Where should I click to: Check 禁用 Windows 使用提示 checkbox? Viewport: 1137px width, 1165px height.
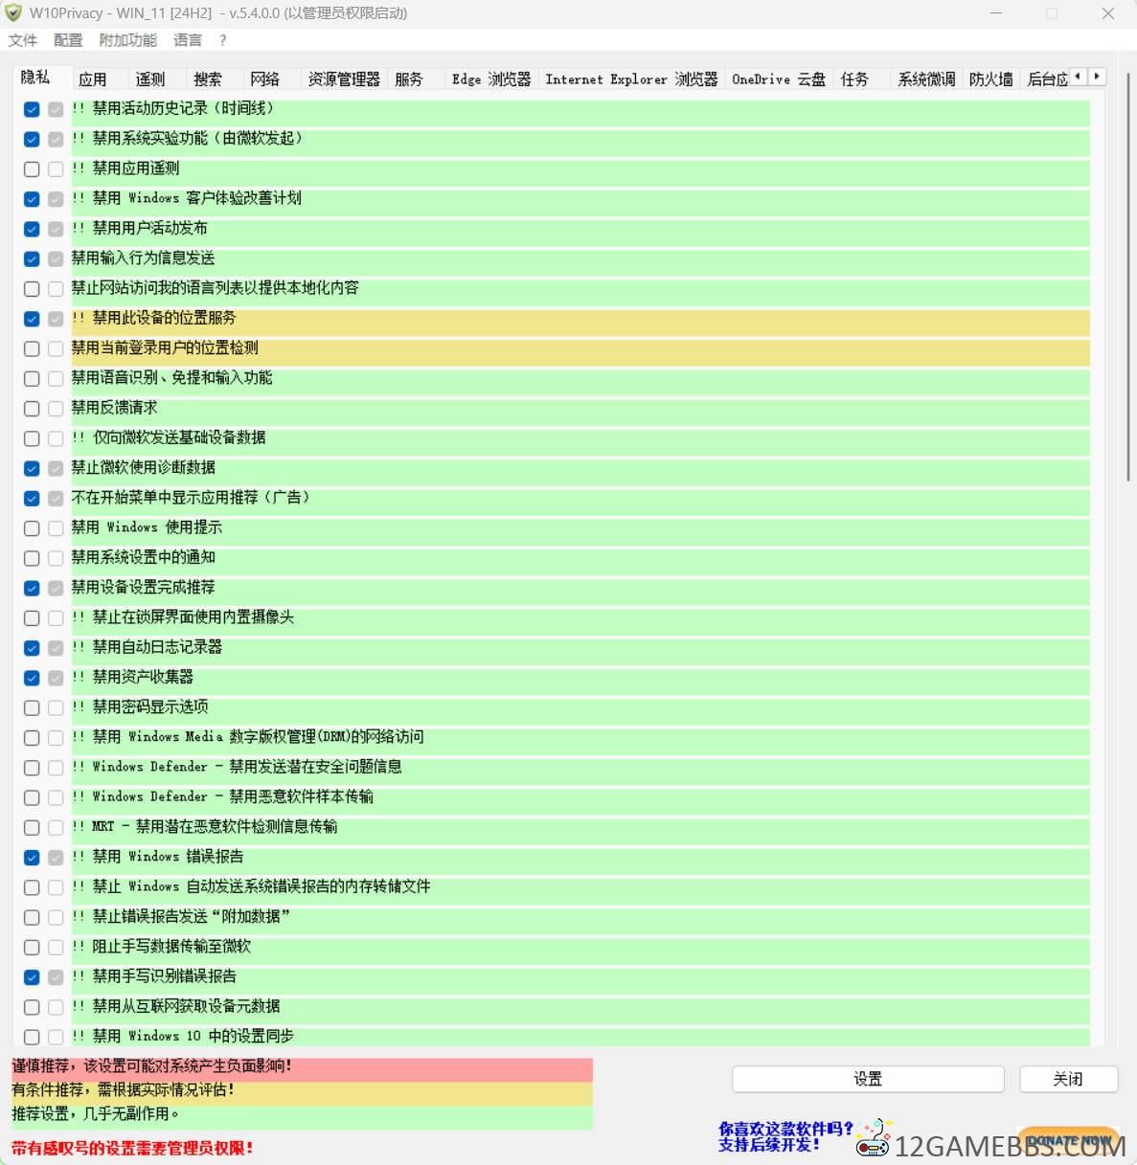coord(32,528)
